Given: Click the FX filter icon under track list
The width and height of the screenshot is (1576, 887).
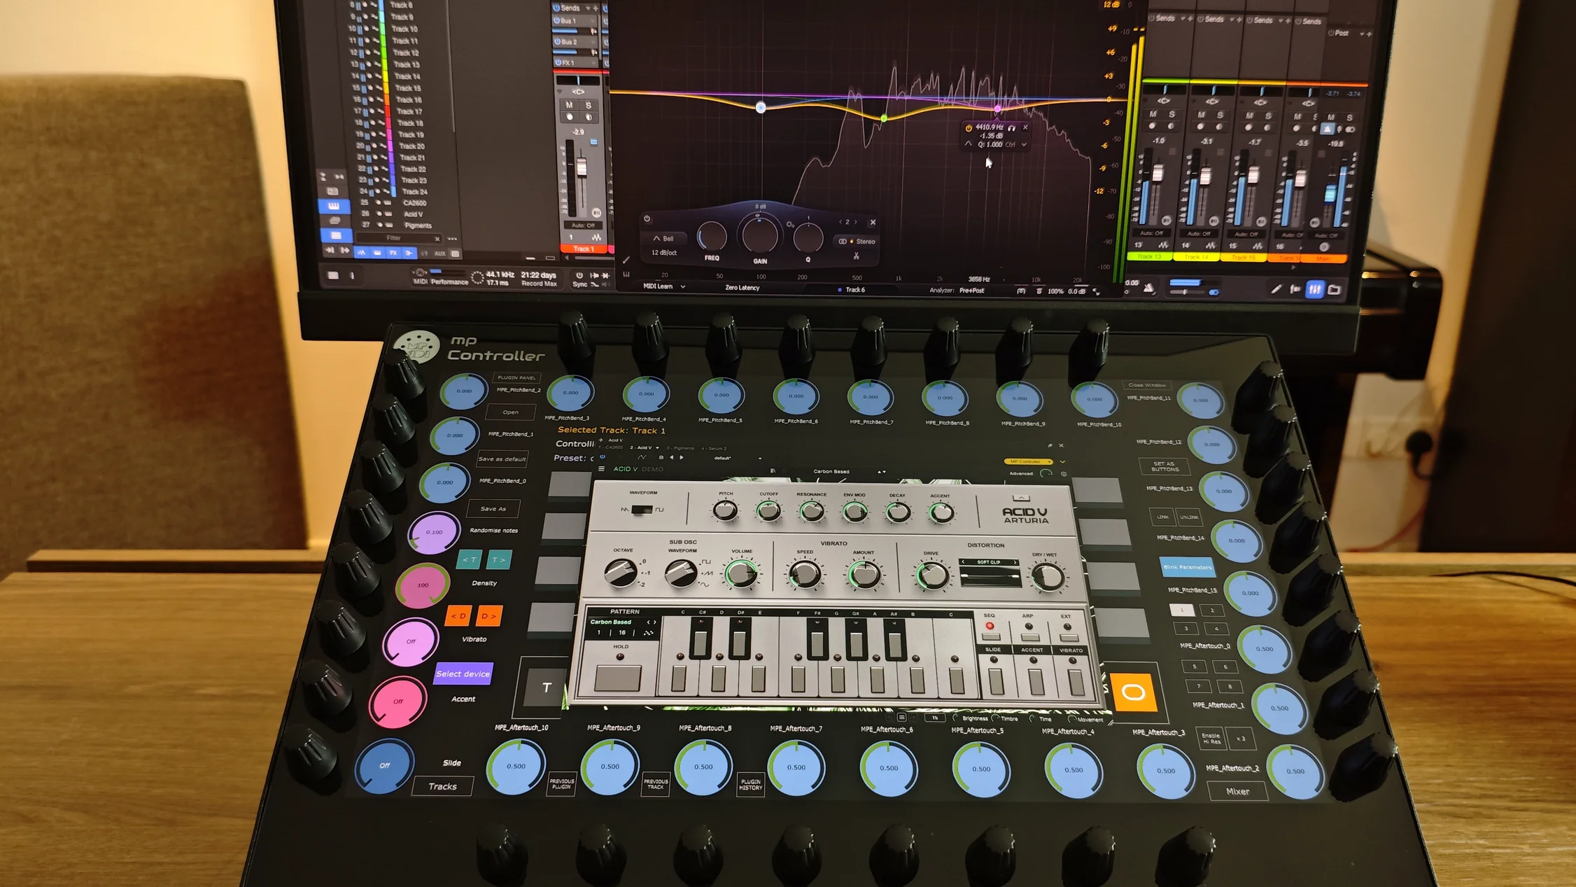Looking at the screenshot, I should [393, 253].
